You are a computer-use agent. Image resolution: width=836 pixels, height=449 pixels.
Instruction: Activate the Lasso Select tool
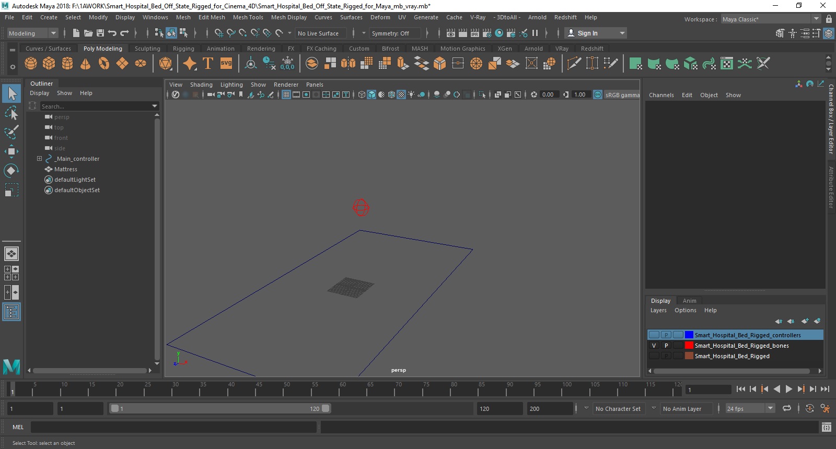point(11,113)
